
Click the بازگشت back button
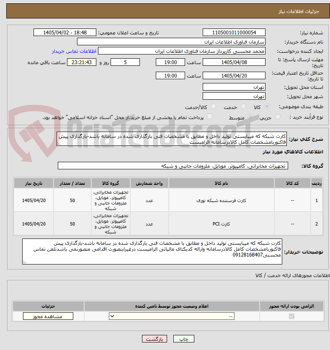point(154,339)
